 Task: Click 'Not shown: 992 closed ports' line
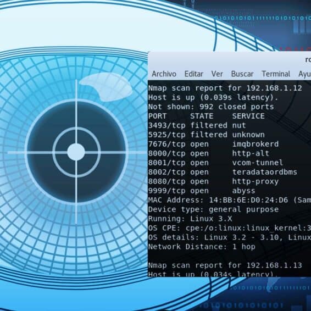pyautogui.click(x=211, y=107)
